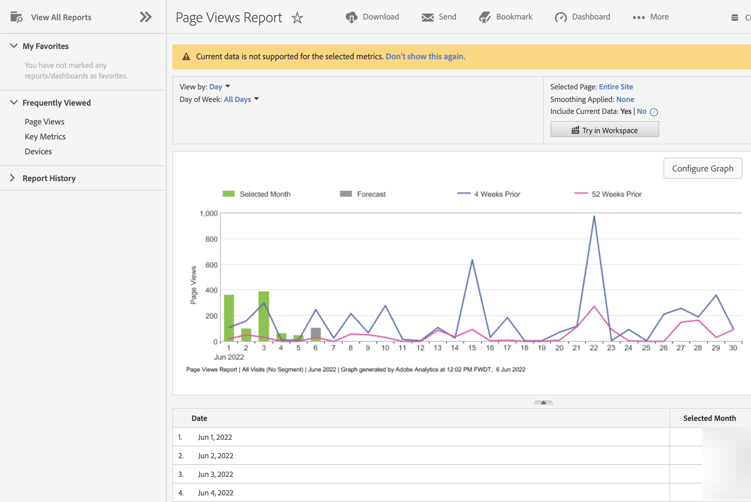Expand the My Favorites section
The height and width of the screenshot is (502, 751).
[15, 46]
